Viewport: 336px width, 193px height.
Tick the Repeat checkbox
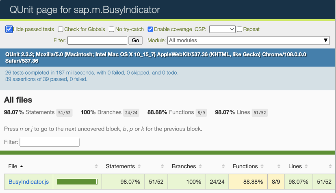click(240, 29)
